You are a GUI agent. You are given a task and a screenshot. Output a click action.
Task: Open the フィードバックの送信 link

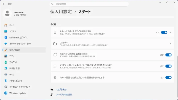64,94
